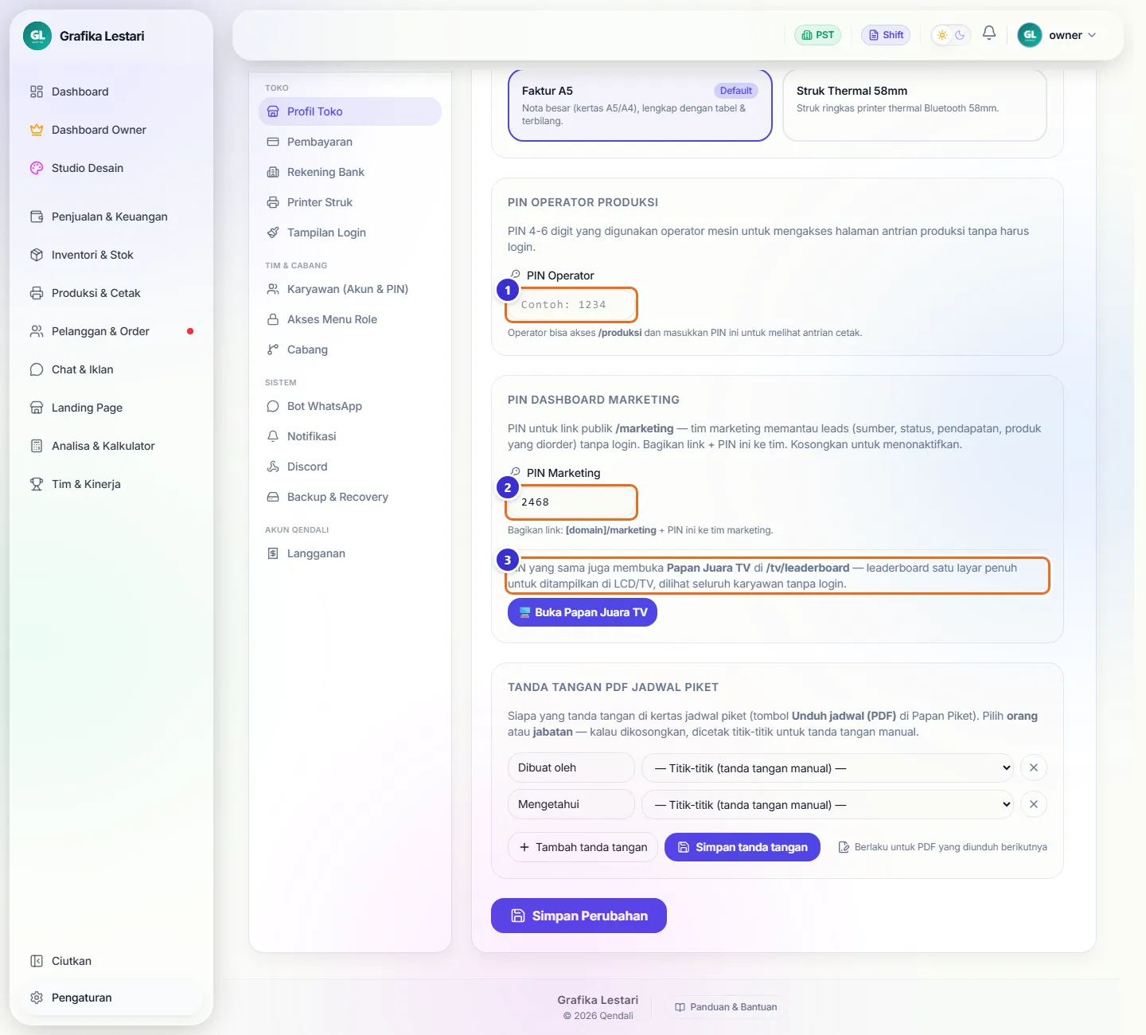Screen dimensions: 1146x1035
Task: Click the printer icon for Produksi & Cetak
Action: [37, 293]
